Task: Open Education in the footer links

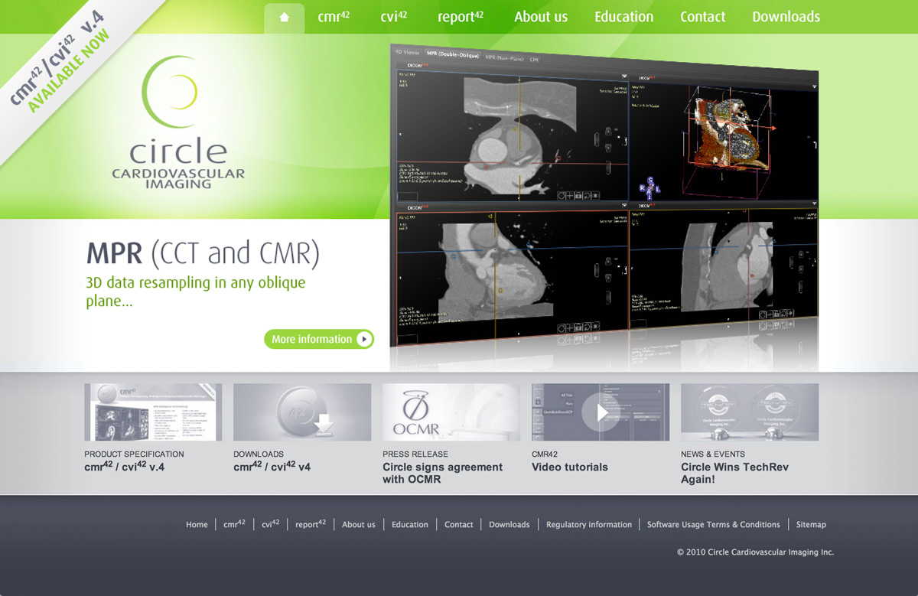Action: (x=410, y=525)
